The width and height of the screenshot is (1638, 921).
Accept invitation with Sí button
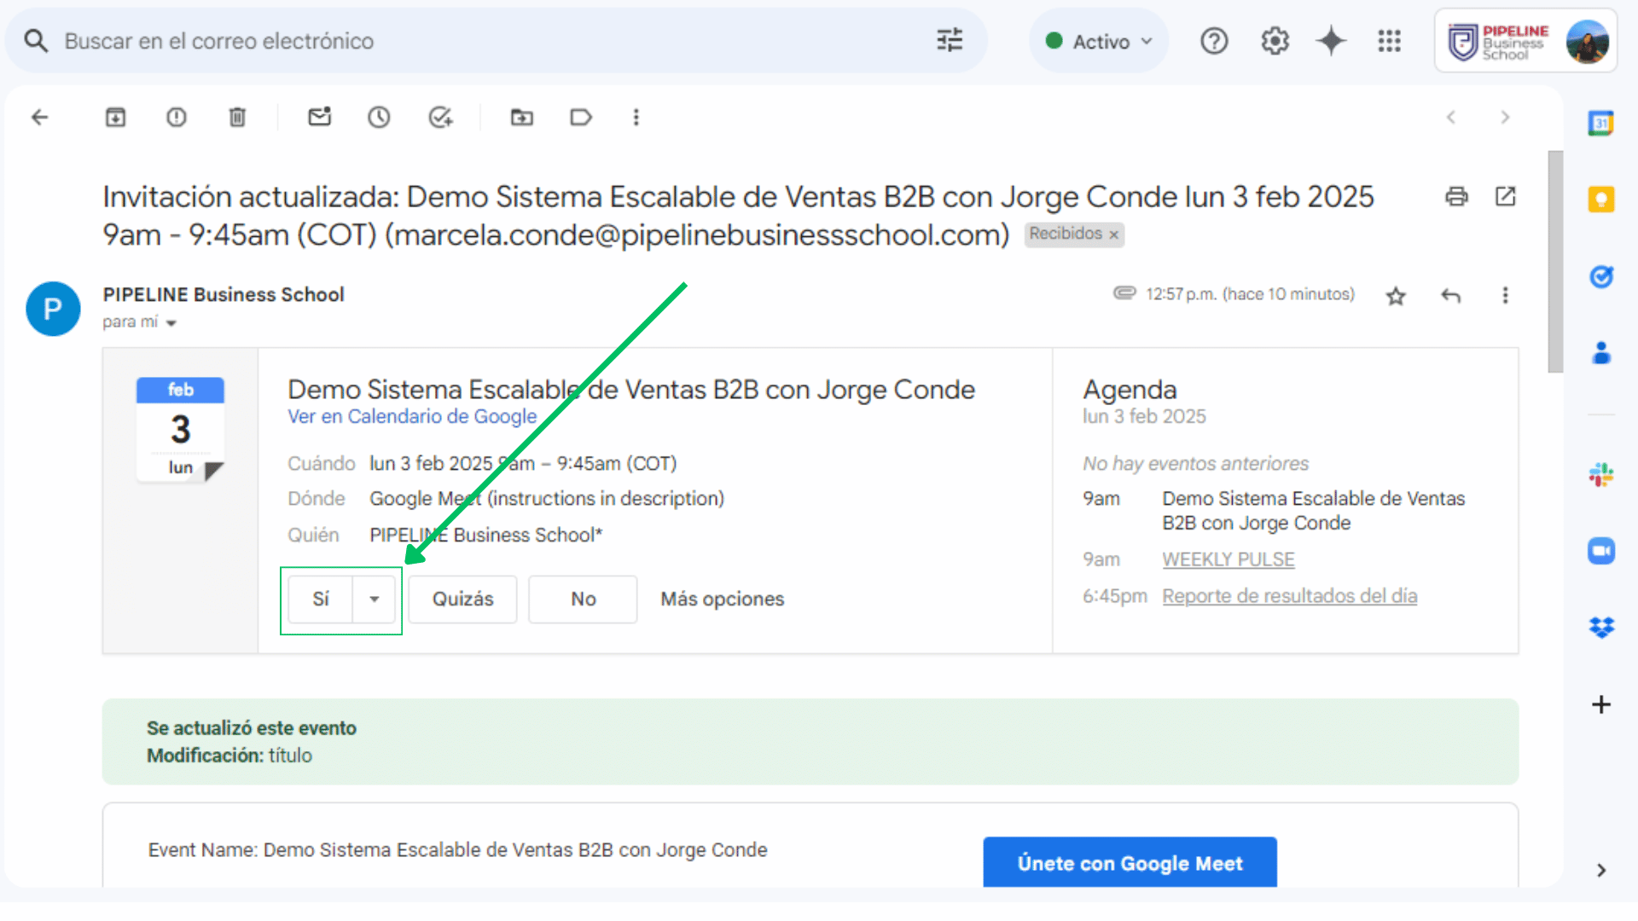321,600
